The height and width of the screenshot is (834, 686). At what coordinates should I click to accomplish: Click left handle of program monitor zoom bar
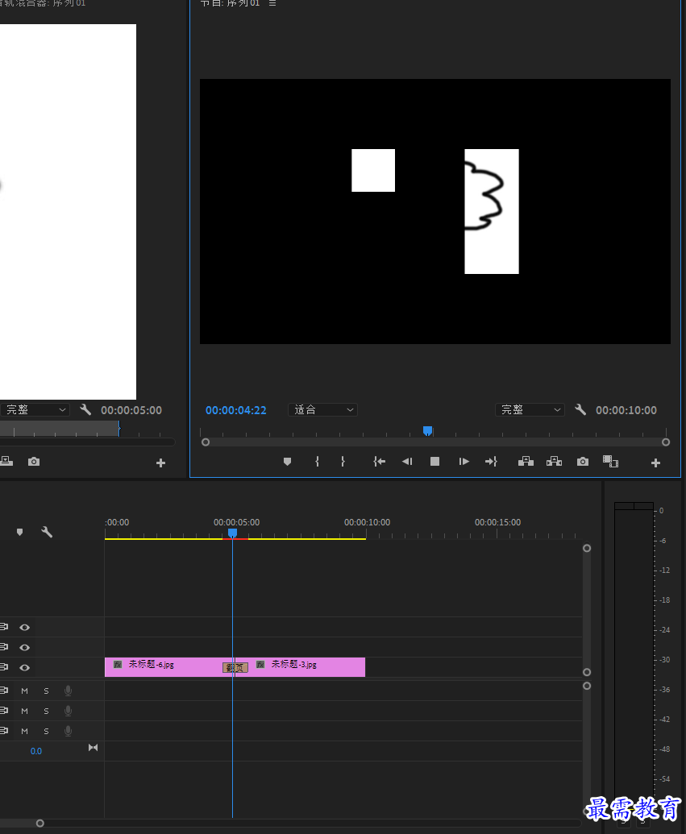pos(206,442)
